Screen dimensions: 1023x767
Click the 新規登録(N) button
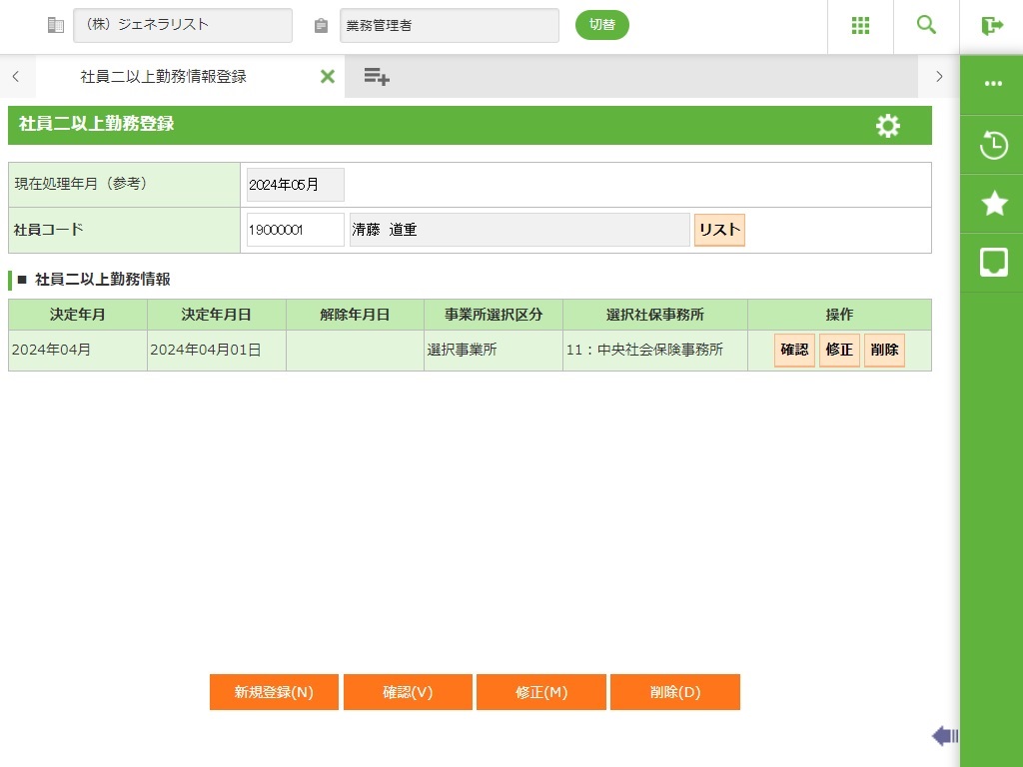(x=274, y=692)
